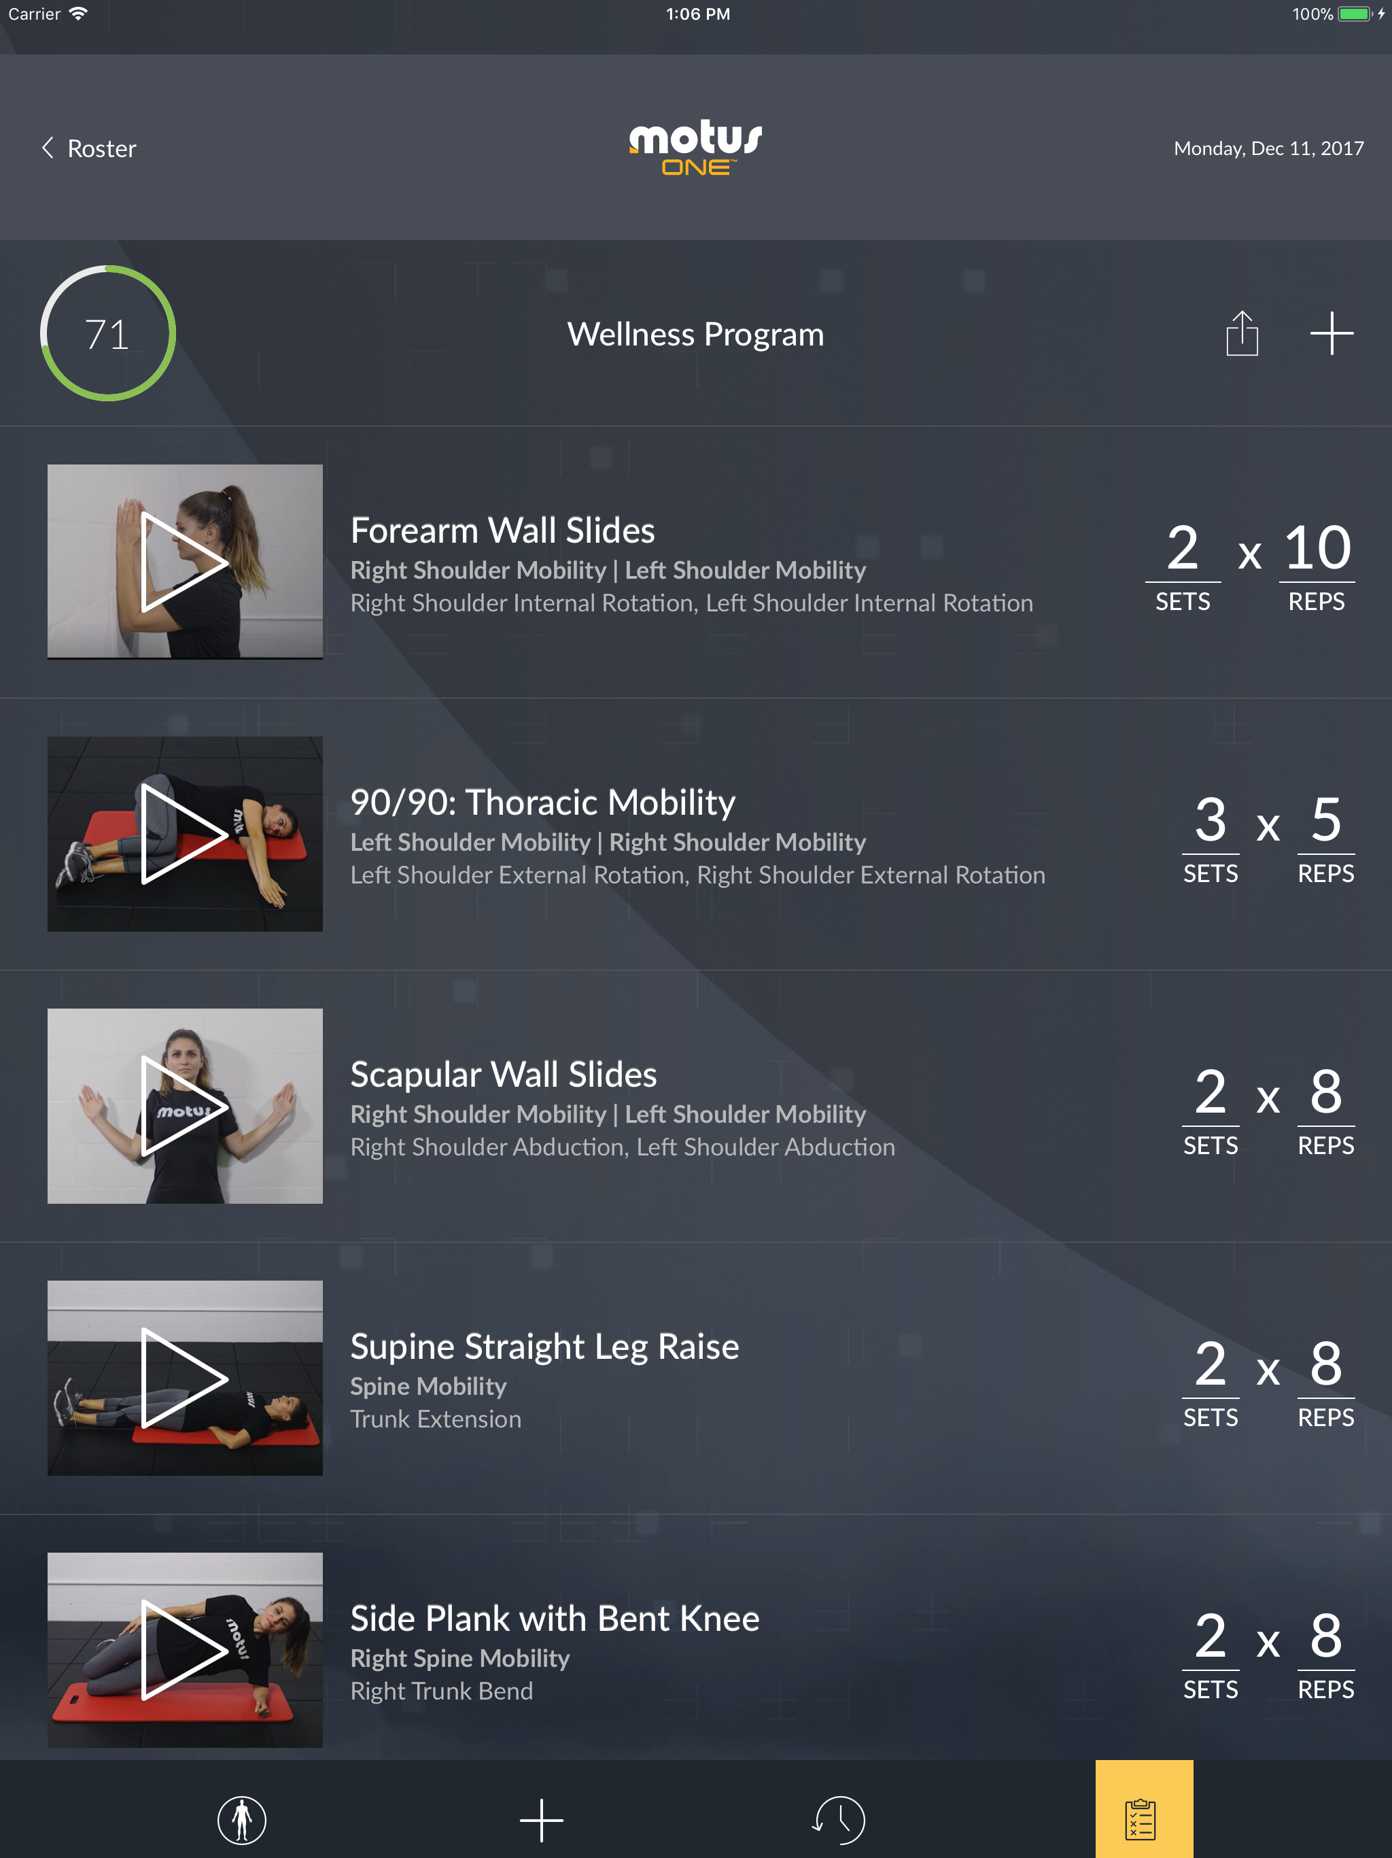Play the Supine Straight Leg Raise video

pyautogui.click(x=185, y=1378)
